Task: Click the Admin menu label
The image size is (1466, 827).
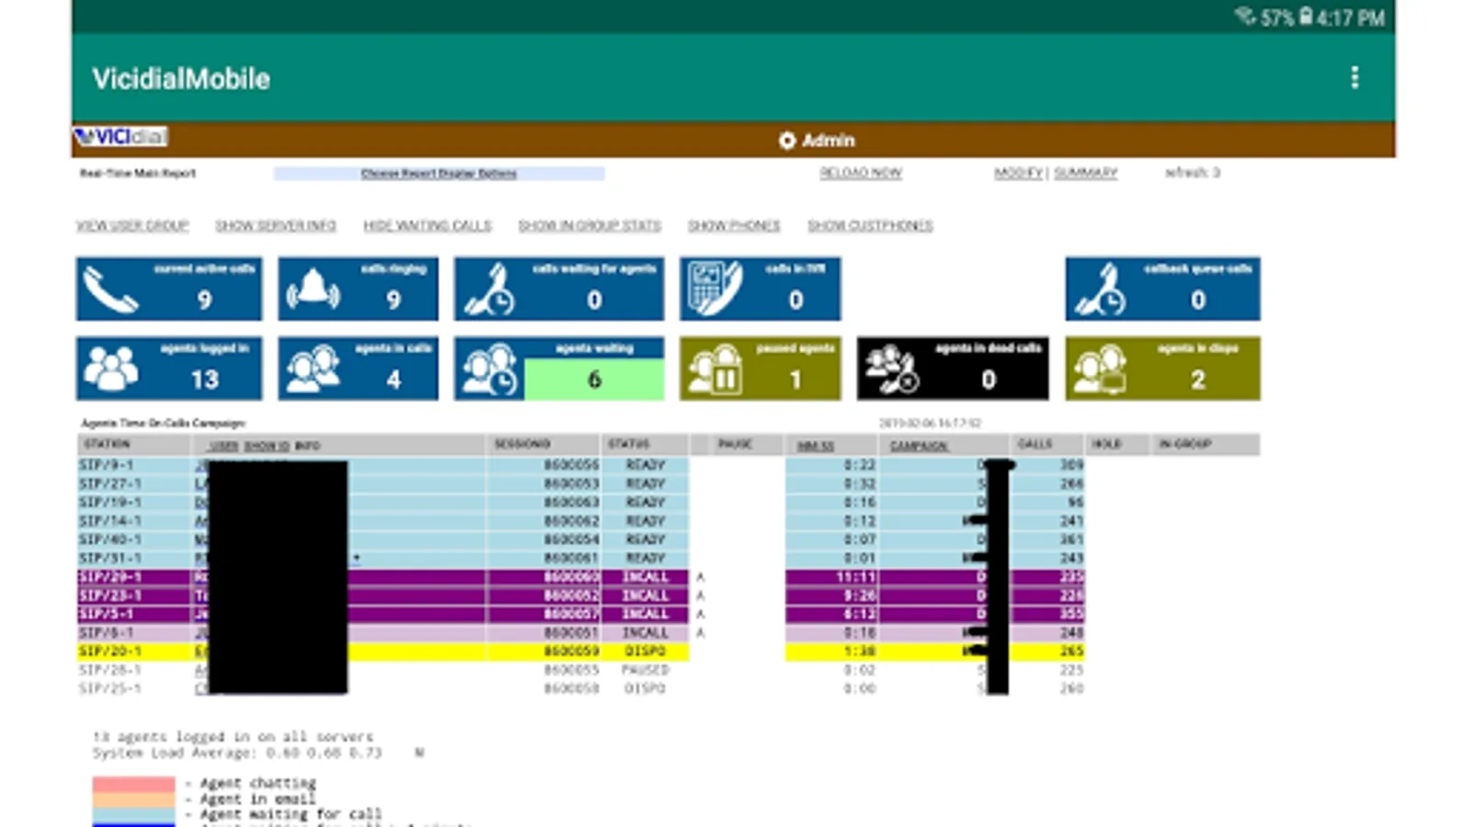Action: click(828, 141)
